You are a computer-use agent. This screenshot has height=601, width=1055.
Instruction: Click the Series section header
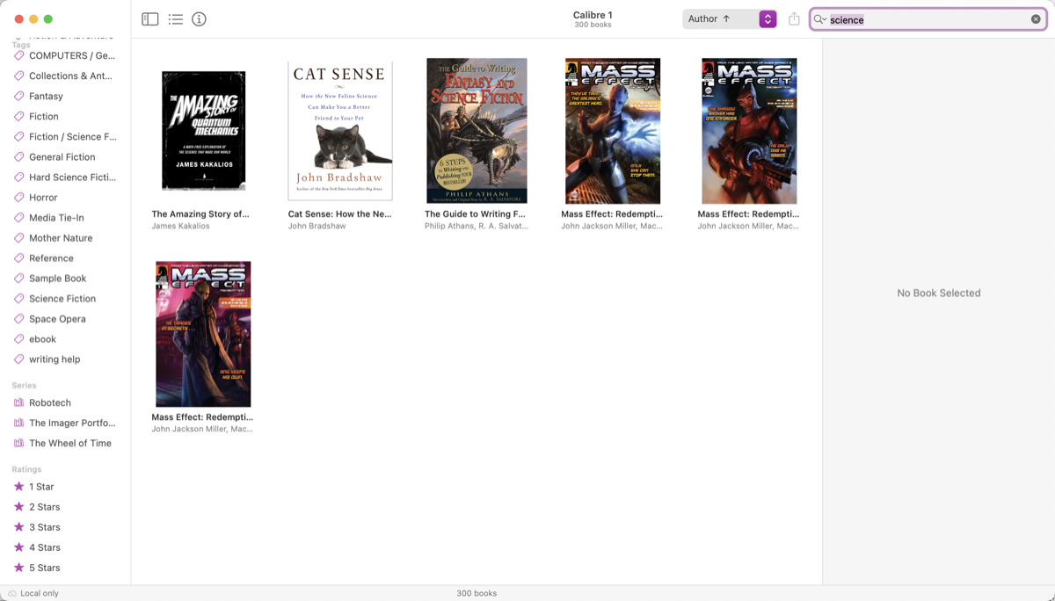[x=25, y=385]
